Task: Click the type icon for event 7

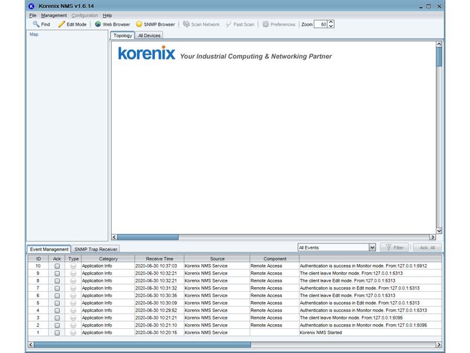Action: click(73, 288)
